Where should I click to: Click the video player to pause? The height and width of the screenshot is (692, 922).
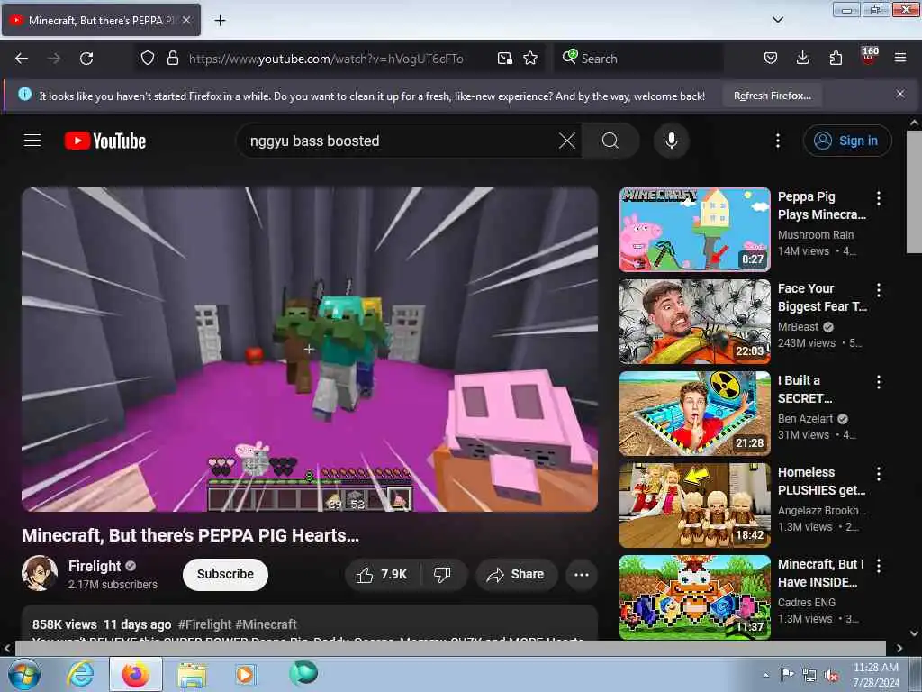point(310,350)
